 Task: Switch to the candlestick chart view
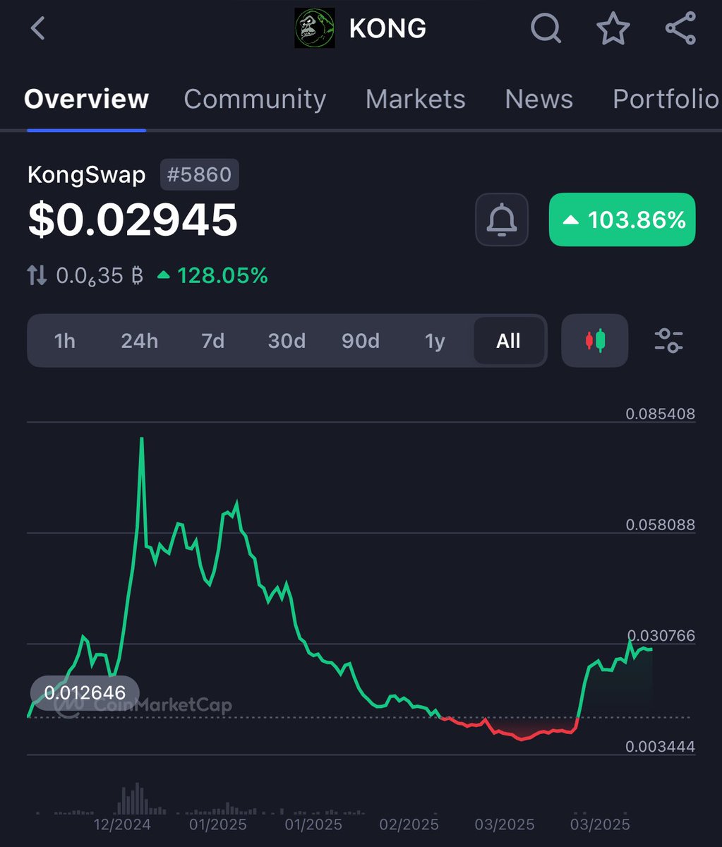click(x=594, y=341)
